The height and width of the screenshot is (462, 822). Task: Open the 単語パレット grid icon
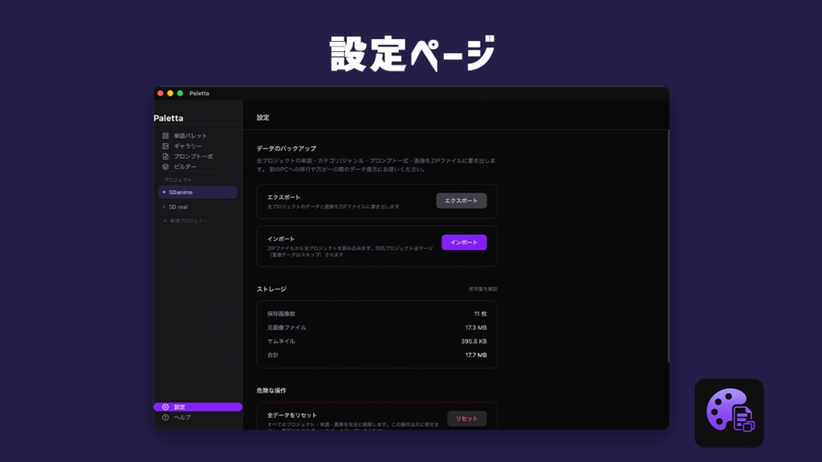(x=165, y=136)
